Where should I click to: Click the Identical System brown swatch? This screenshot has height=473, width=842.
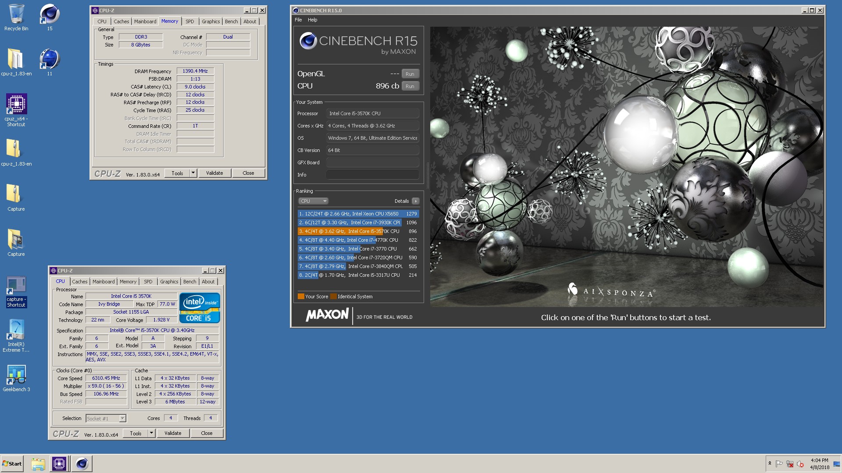point(333,297)
